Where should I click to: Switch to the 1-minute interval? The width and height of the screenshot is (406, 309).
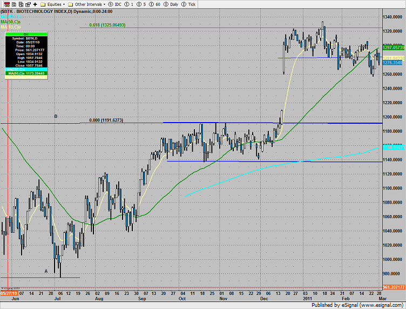(129, 4)
